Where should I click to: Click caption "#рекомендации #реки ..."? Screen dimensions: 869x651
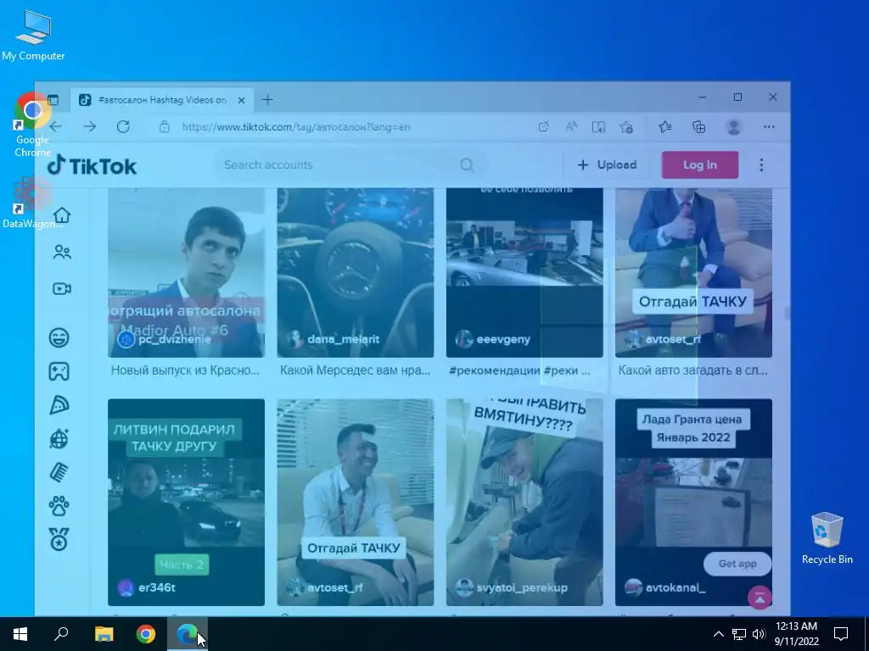tap(519, 370)
